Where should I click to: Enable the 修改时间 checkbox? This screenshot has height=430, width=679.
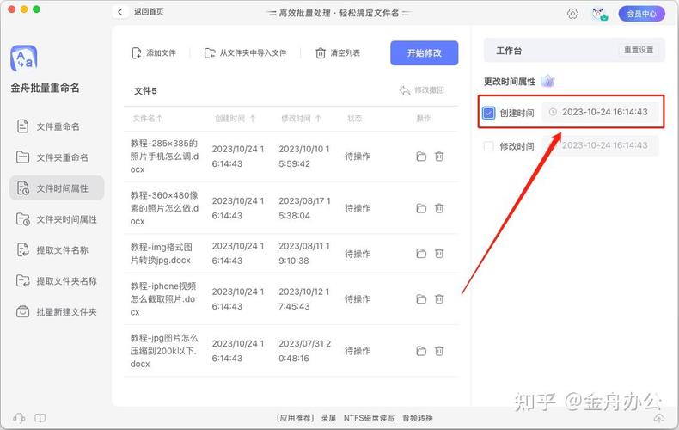488,146
